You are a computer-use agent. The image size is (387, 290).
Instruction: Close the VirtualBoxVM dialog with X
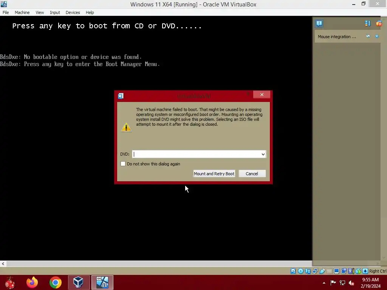(262, 95)
